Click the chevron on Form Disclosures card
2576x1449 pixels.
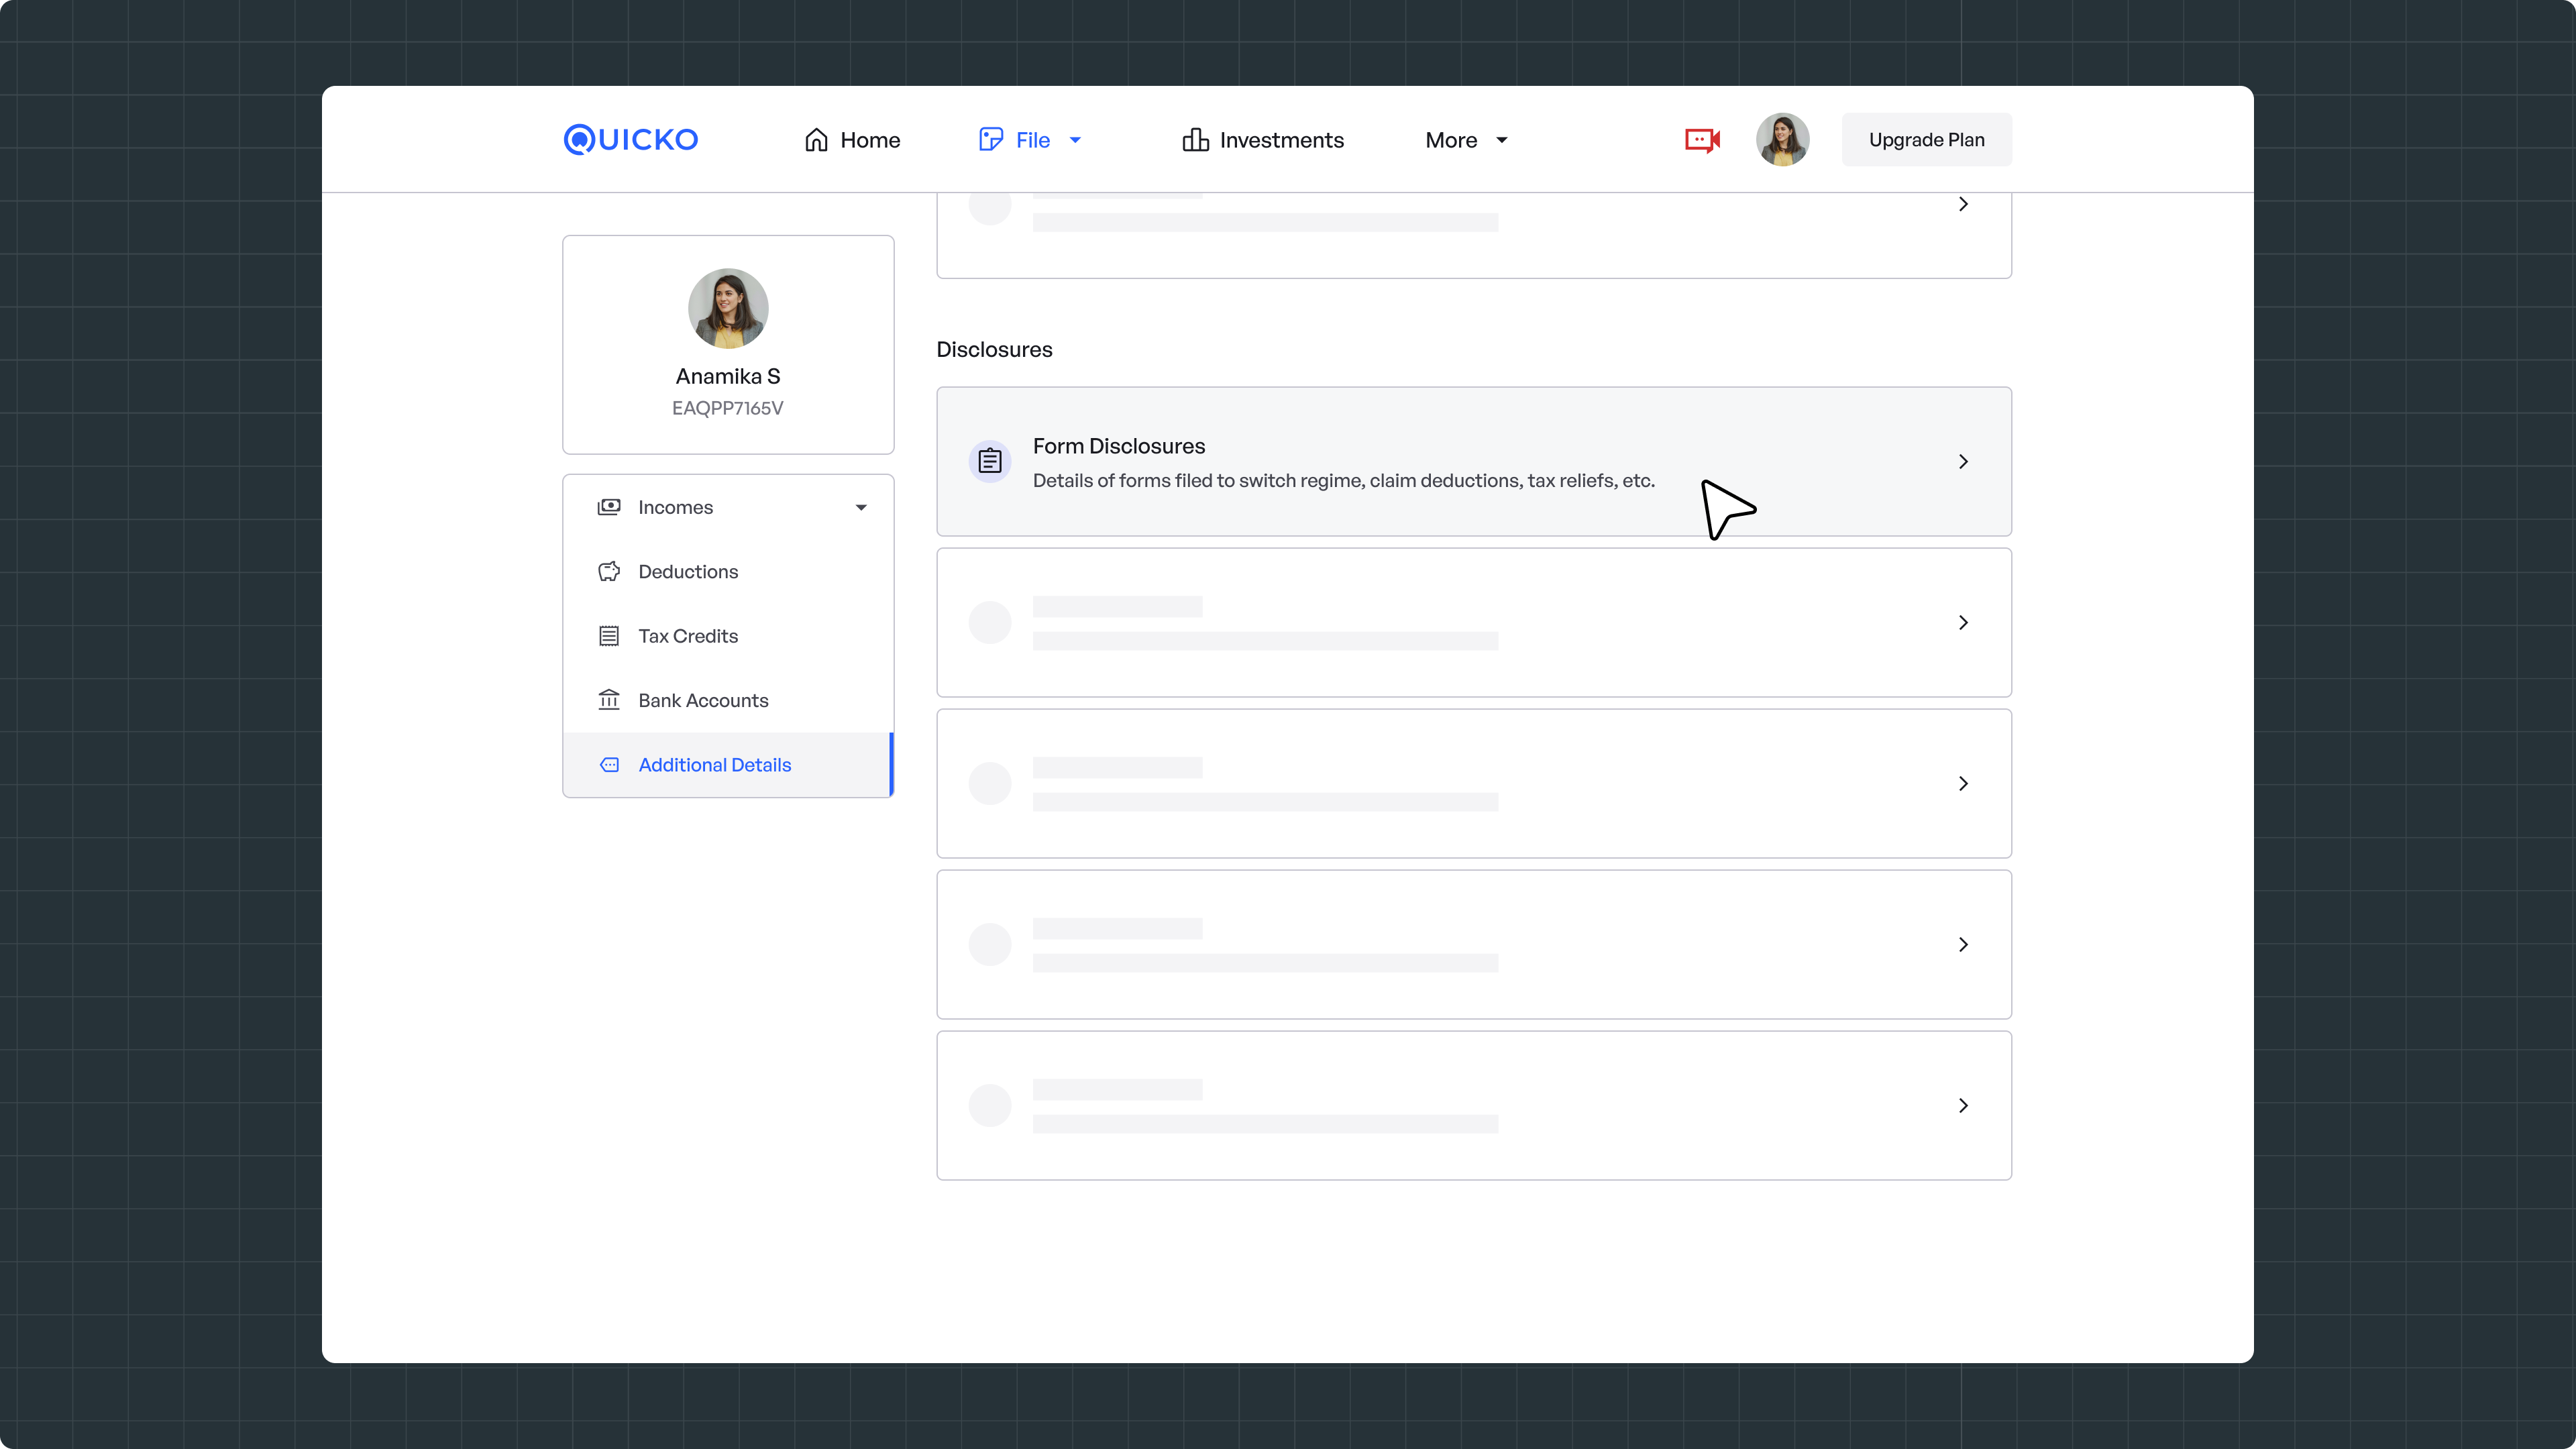point(1963,462)
